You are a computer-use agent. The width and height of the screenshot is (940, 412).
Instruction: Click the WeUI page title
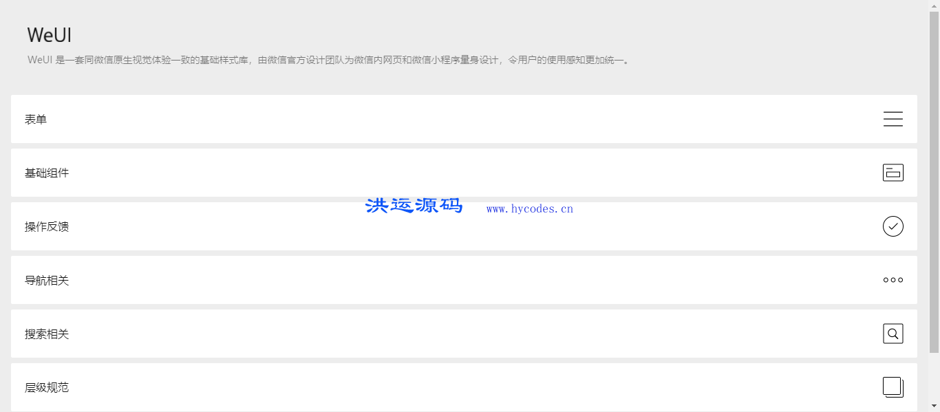(x=50, y=35)
